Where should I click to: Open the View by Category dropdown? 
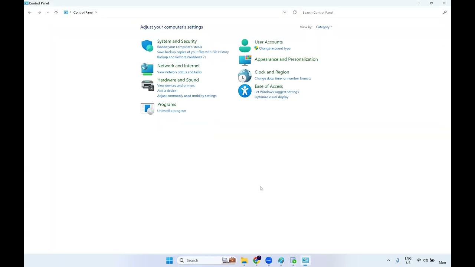[x=324, y=27]
